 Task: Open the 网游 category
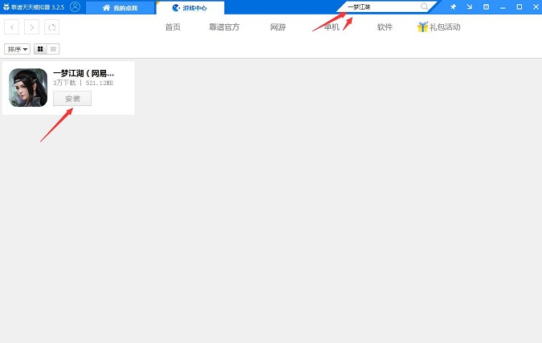pyautogui.click(x=278, y=27)
